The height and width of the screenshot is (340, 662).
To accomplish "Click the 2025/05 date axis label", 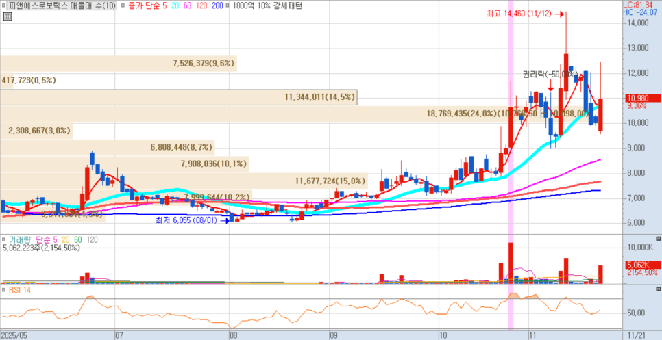I will [14, 336].
